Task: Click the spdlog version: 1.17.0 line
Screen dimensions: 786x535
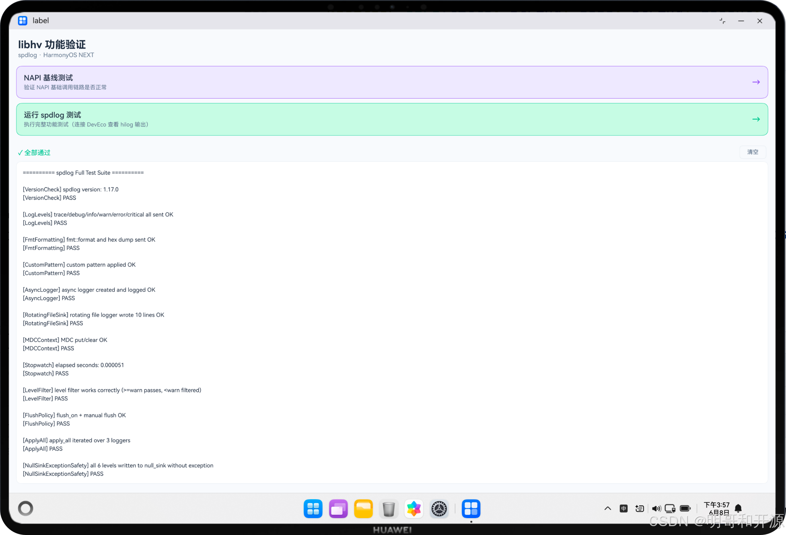Action: [x=71, y=189]
